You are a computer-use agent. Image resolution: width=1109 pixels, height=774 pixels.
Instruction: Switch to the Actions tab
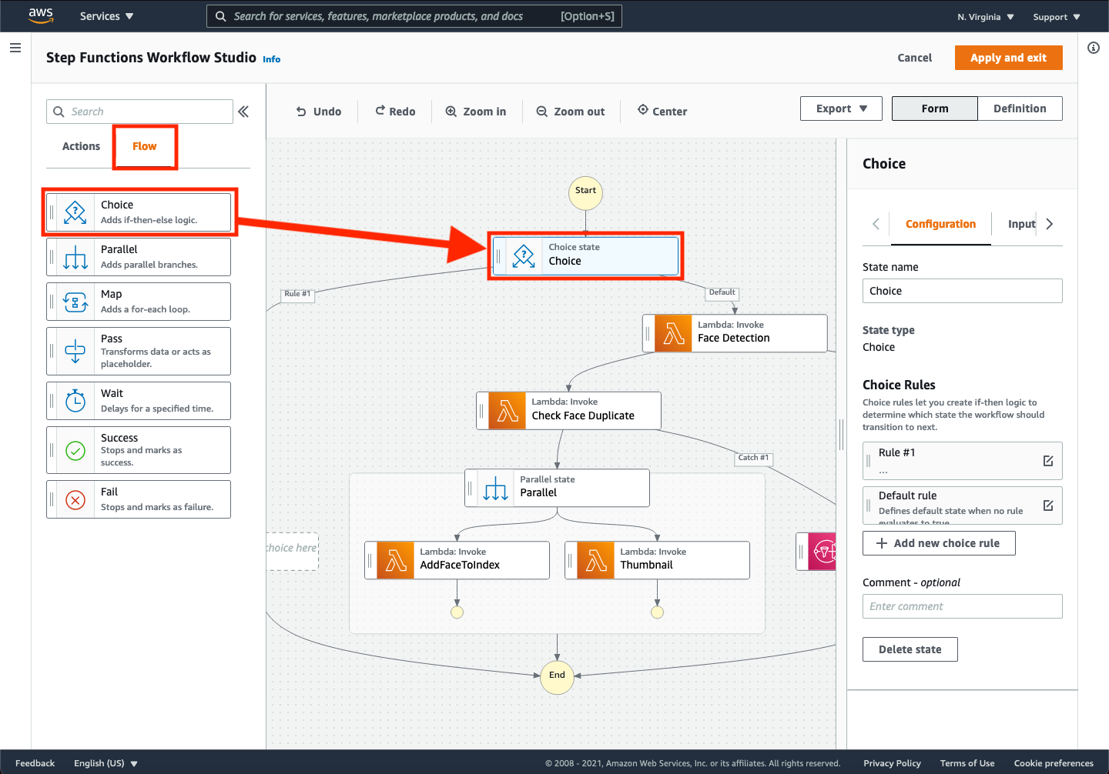point(81,146)
